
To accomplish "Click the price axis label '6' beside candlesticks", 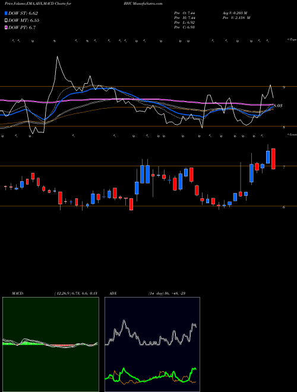I will click(284, 207).
